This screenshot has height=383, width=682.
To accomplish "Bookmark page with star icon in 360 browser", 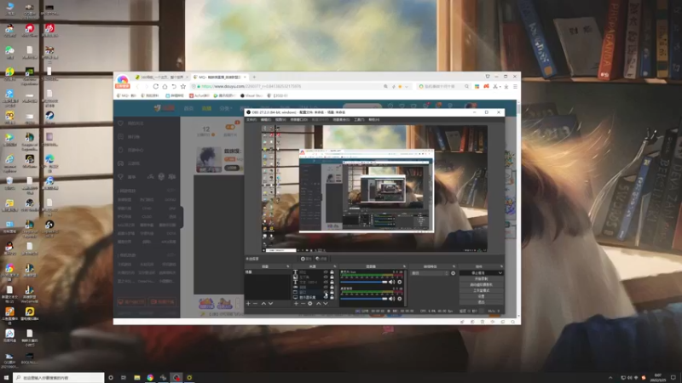I will click(183, 87).
